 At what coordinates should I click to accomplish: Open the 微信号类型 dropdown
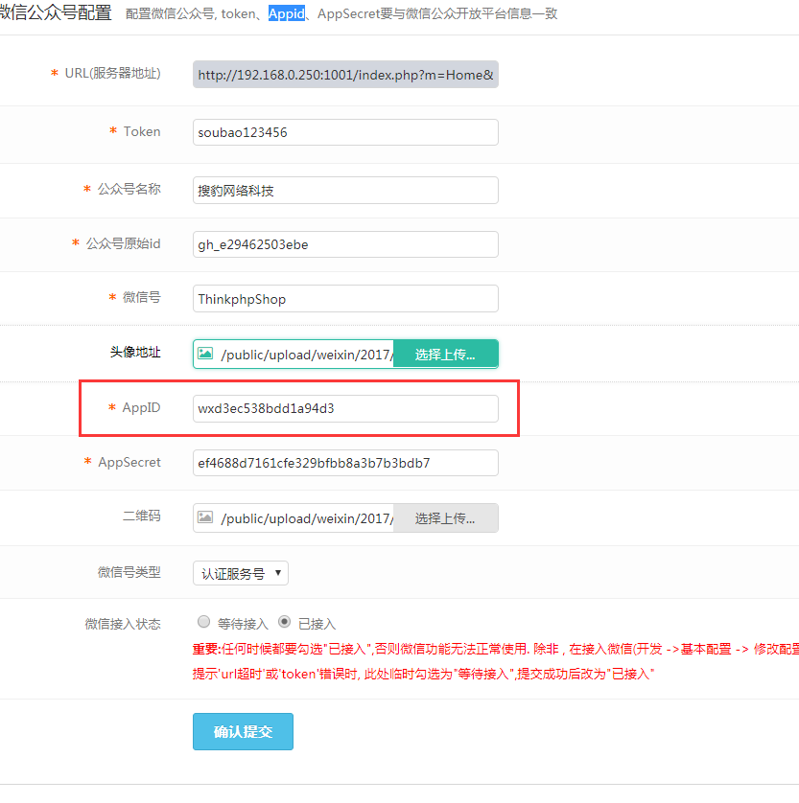(x=240, y=573)
